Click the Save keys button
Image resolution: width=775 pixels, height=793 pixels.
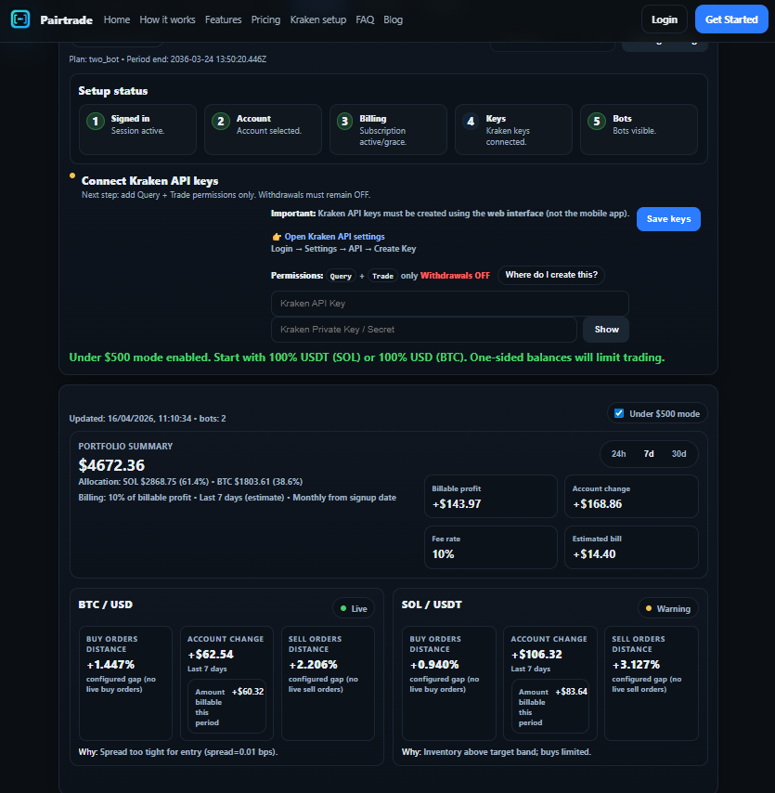pos(668,219)
